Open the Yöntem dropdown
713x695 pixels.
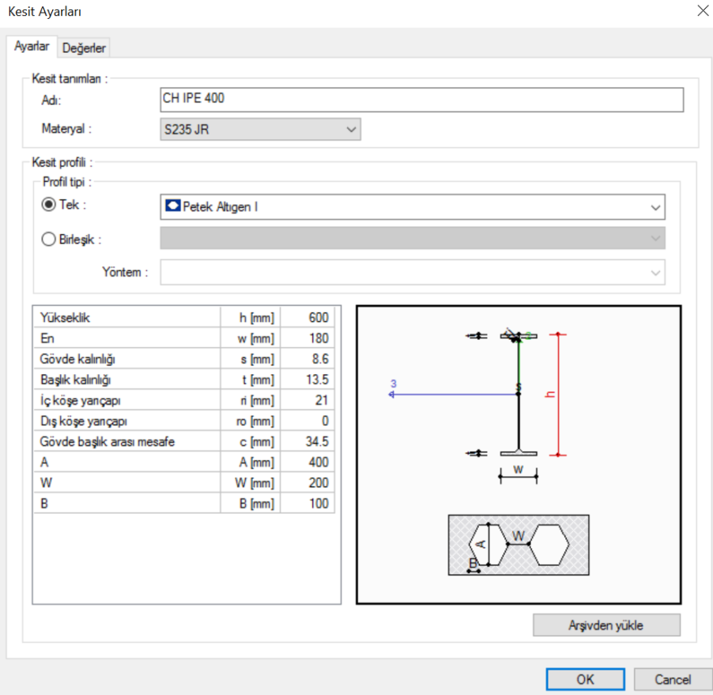[413, 273]
